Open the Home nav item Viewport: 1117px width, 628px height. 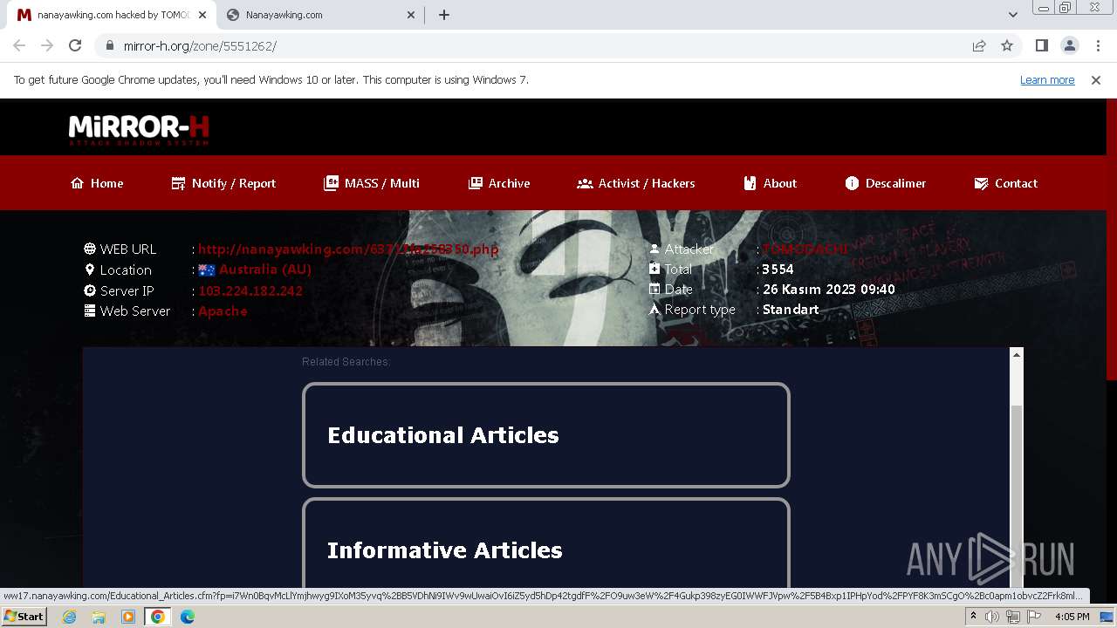pyautogui.click(x=97, y=183)
